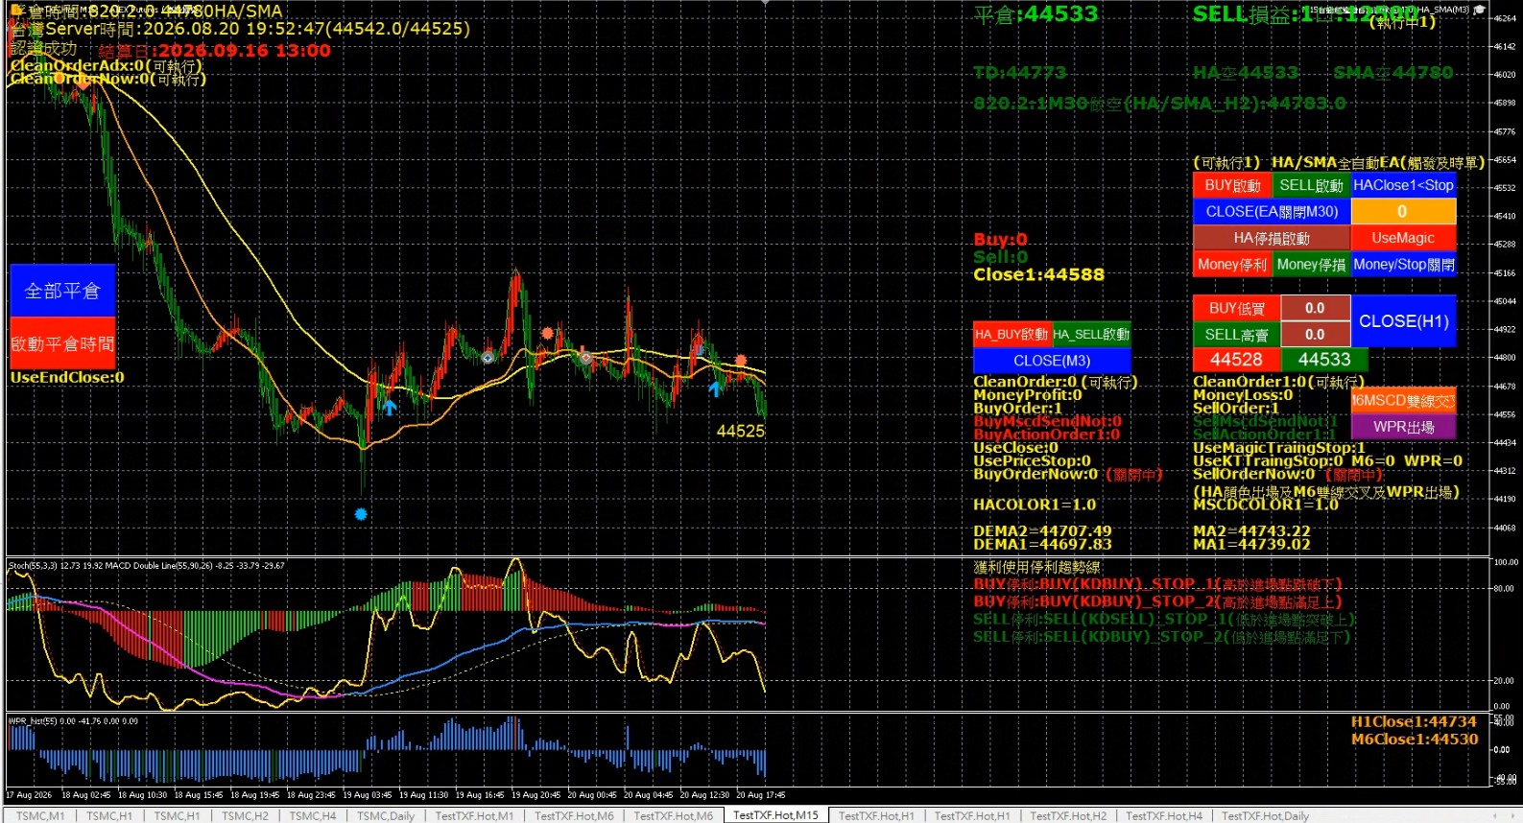Click the large CLOSE(H1) button

tap(1403, 321)
